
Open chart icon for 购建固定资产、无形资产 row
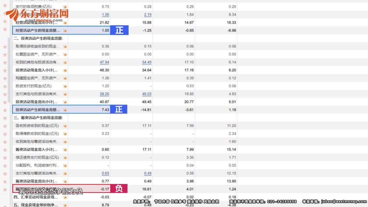[65, 78]
